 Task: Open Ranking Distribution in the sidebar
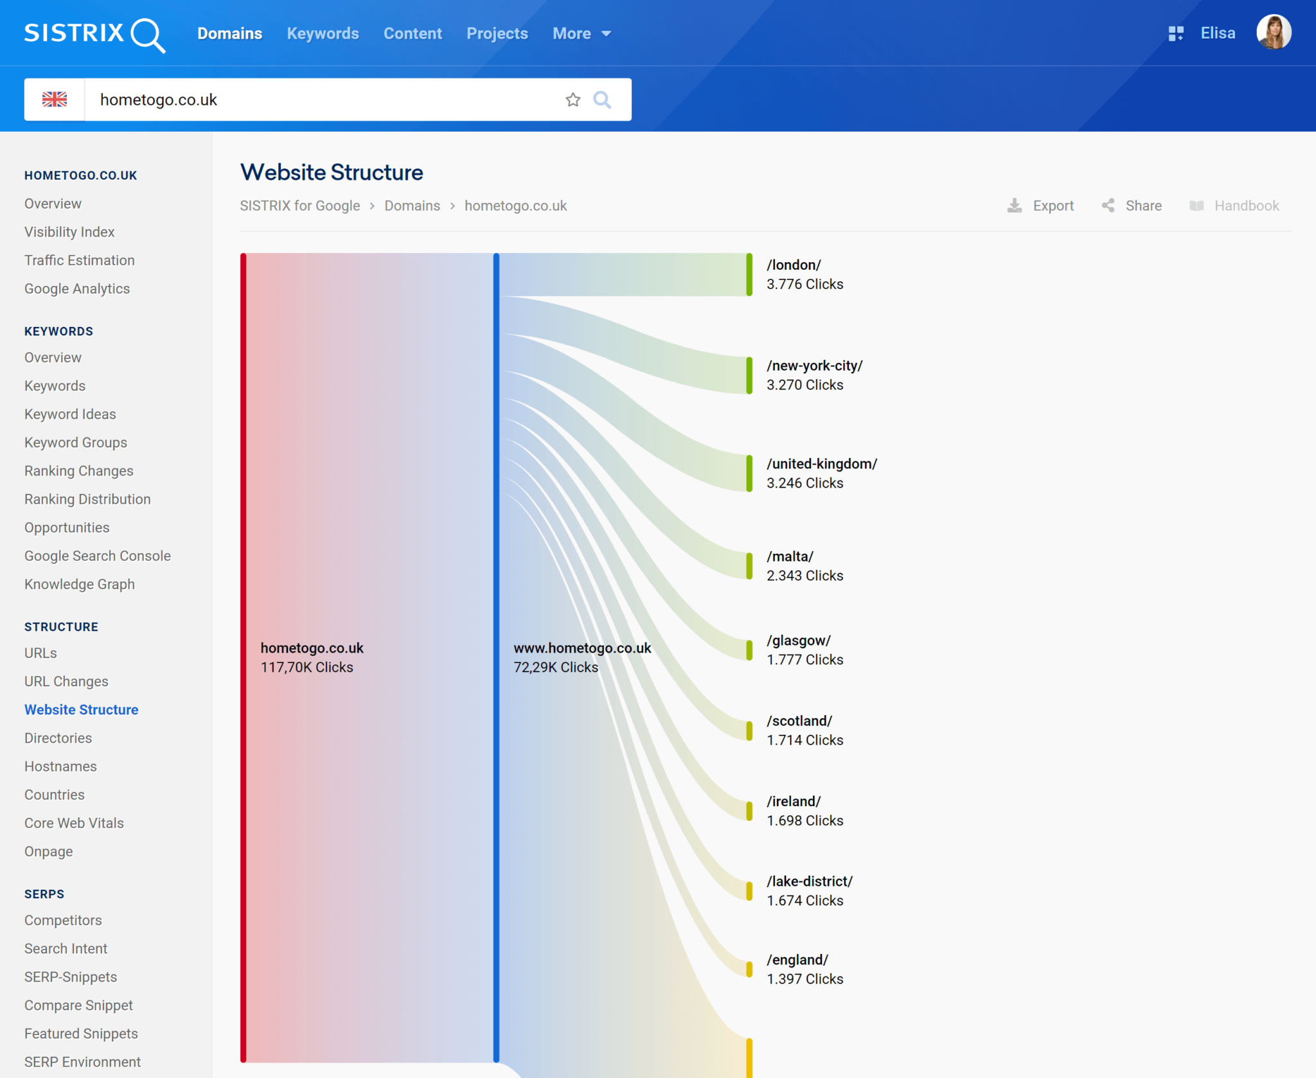(87, 499)
